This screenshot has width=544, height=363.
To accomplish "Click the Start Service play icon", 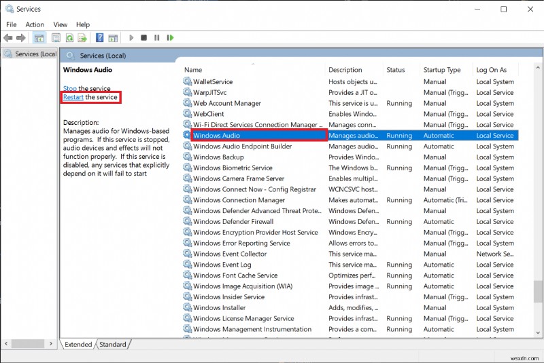I will tap(131, 38).
